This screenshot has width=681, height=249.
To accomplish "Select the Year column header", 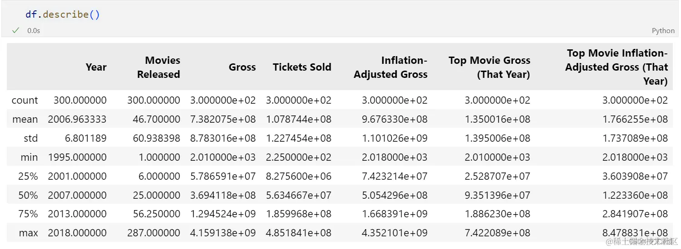I will (96, 67).
